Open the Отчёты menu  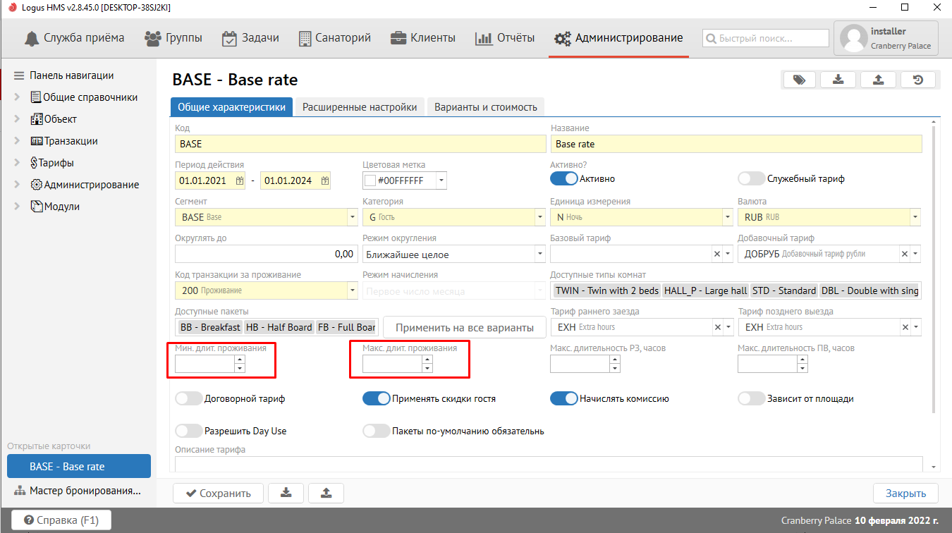tap(505, 38)
